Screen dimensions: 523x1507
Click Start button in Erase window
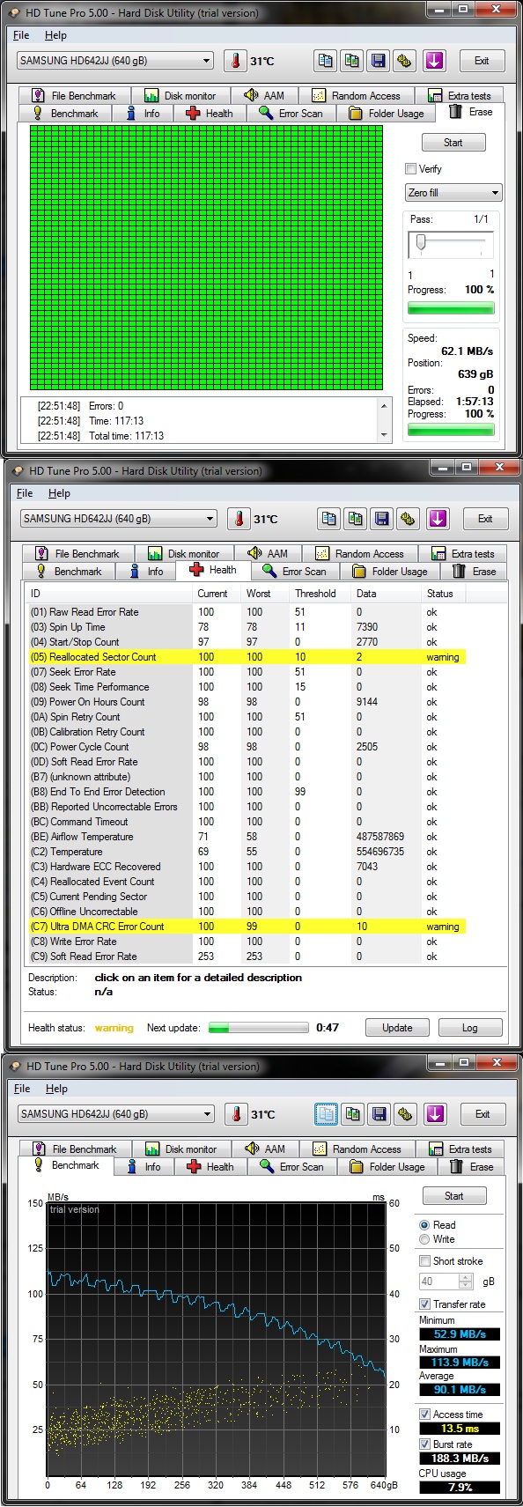pyautogui.click(x=453, y=143)
